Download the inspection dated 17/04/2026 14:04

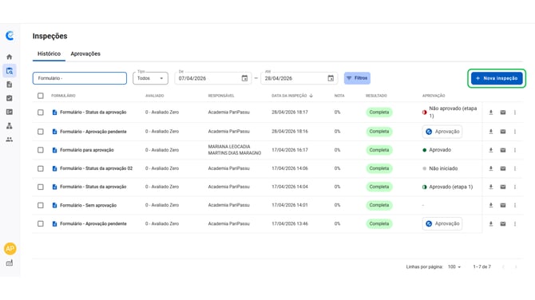[490, 187]
